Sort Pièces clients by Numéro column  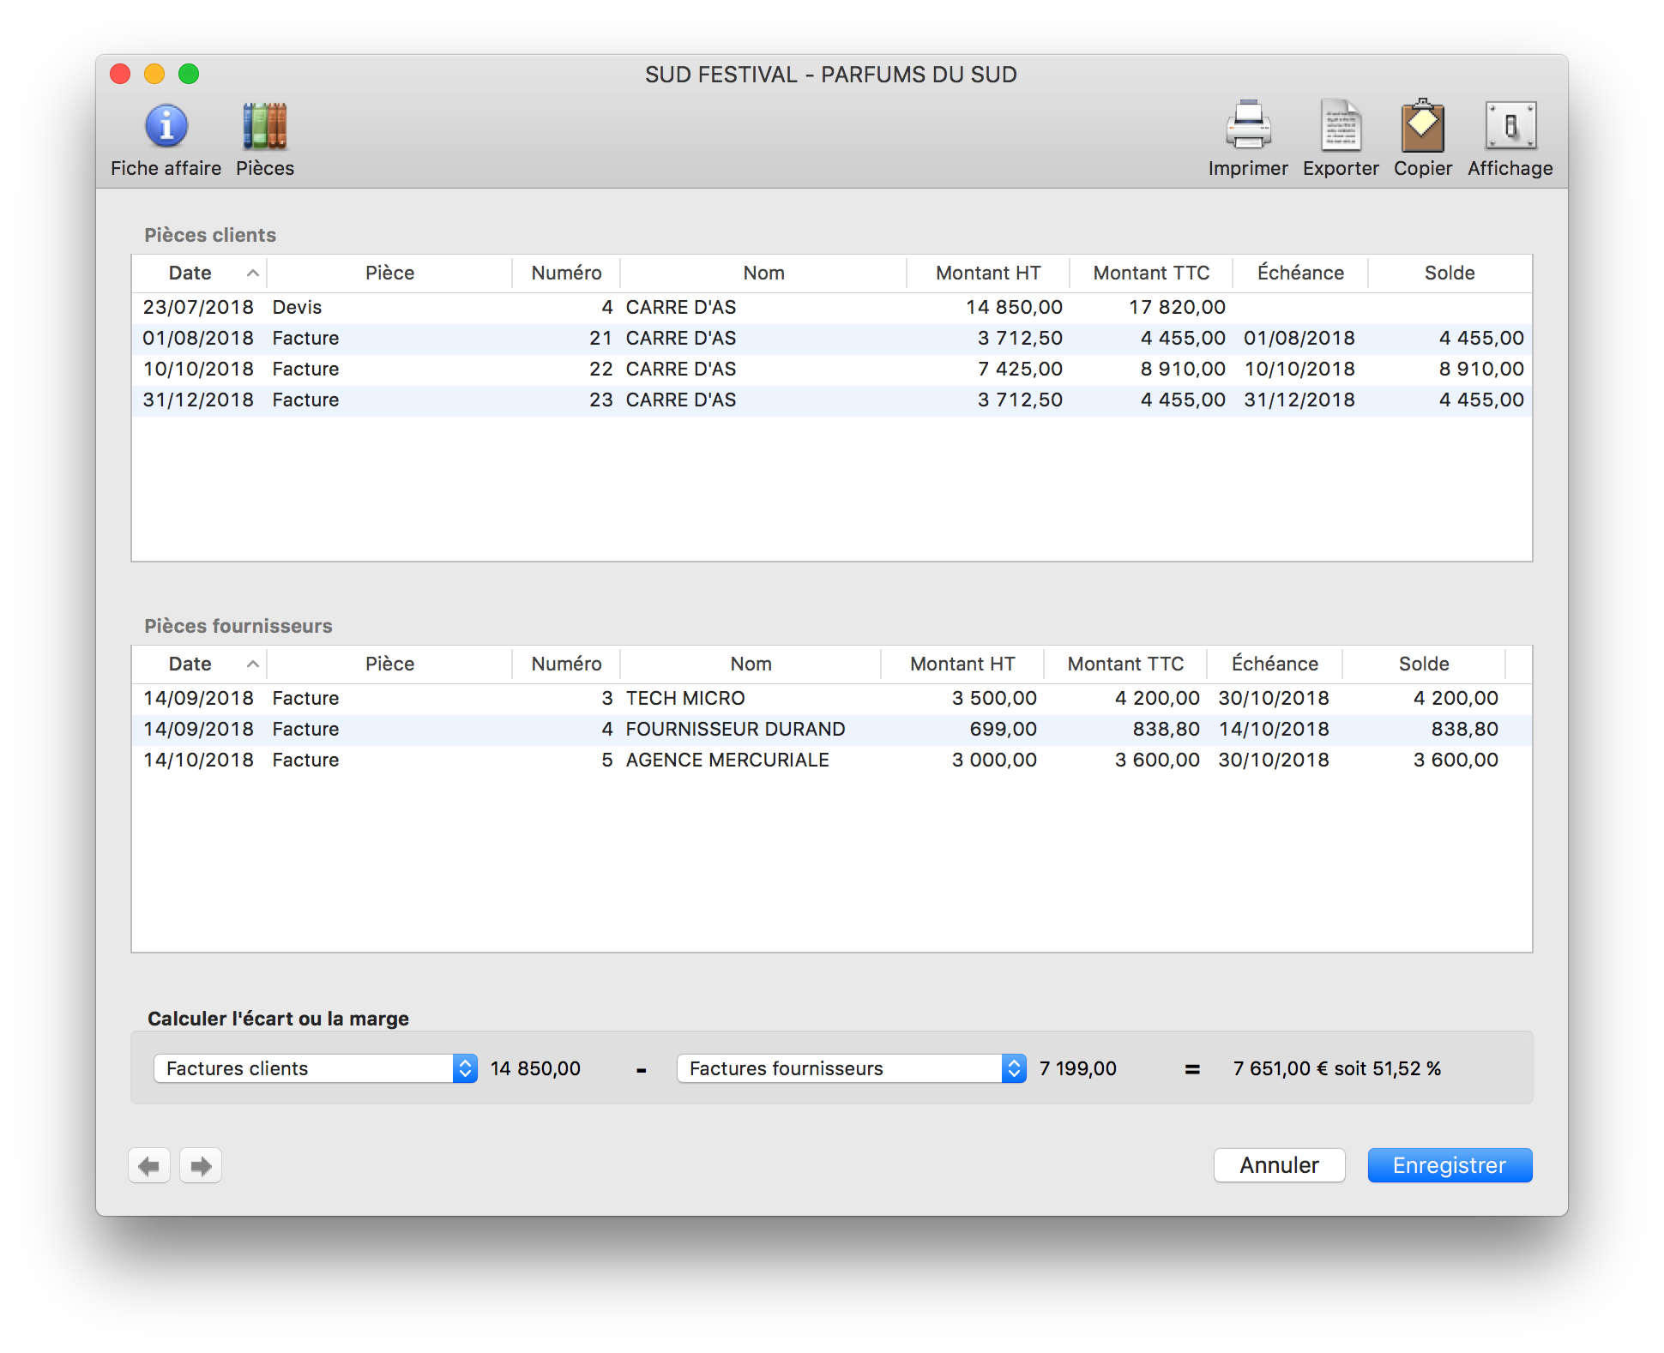pos(566,274)
